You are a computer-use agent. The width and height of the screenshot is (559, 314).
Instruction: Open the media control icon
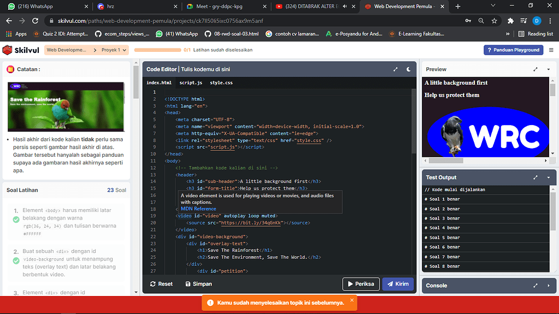coord(524,21)
